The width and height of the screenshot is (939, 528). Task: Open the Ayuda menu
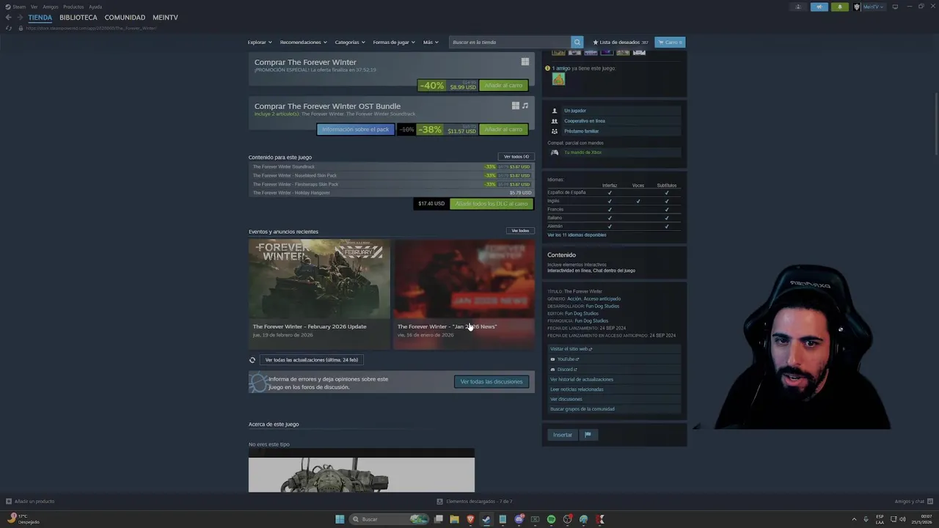(95, 7)
